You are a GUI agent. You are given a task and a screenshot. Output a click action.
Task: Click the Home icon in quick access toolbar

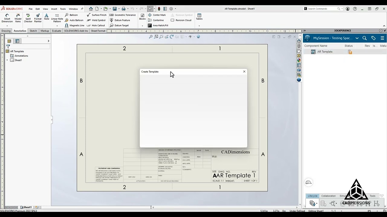[x=91, y=9]
